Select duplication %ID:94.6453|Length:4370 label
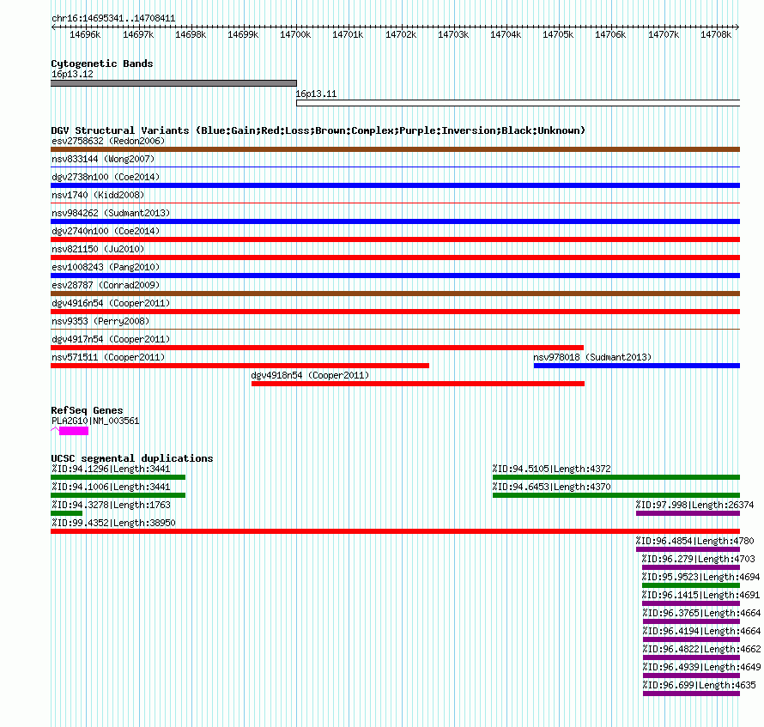 point(552,487)
